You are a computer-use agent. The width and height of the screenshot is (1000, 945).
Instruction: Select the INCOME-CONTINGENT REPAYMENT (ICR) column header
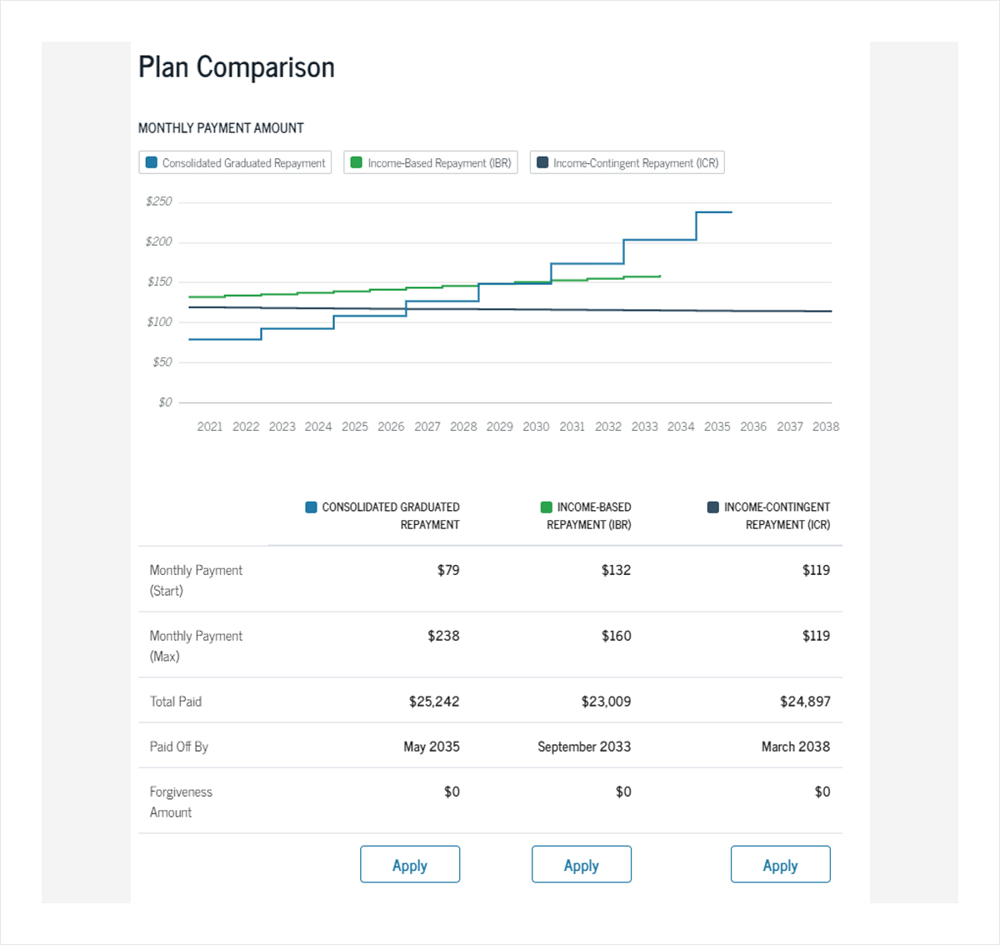[x=776, y=516]
